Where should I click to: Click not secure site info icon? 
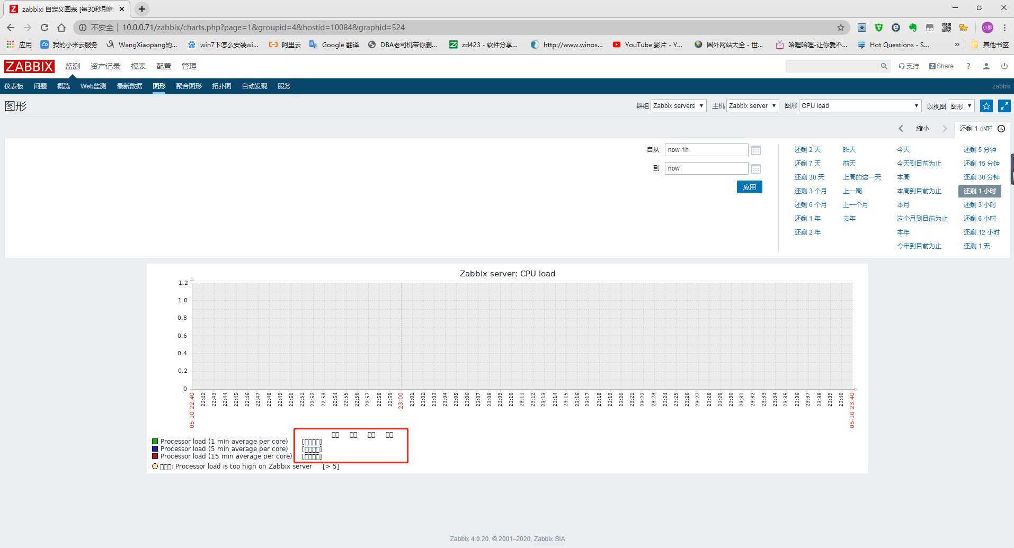pyautogui.click(x=83, y=28)
